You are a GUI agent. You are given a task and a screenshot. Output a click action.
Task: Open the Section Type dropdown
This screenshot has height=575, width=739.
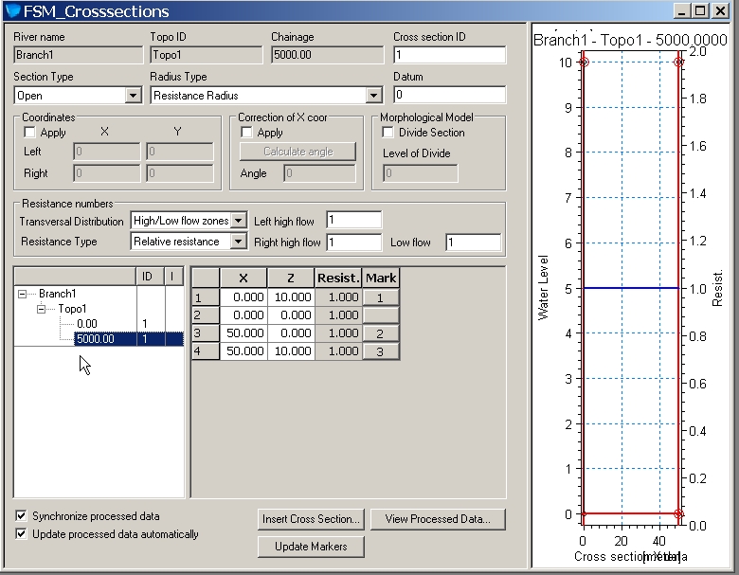[133, 96]
